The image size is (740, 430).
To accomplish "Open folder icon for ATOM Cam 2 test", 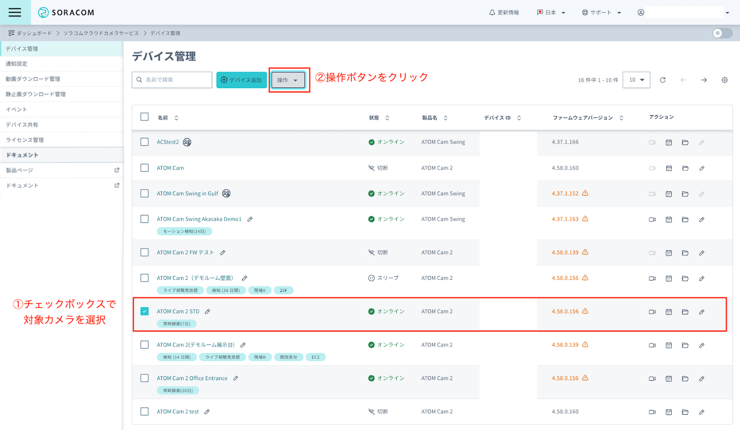I will point(685,412).
